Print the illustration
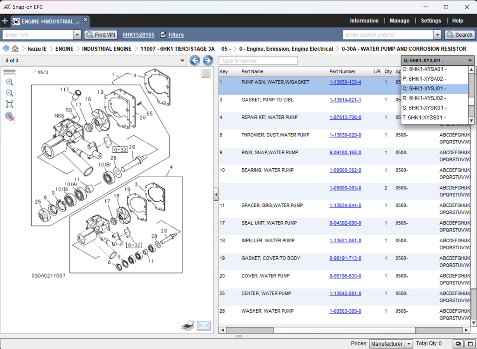 point(188,326)
